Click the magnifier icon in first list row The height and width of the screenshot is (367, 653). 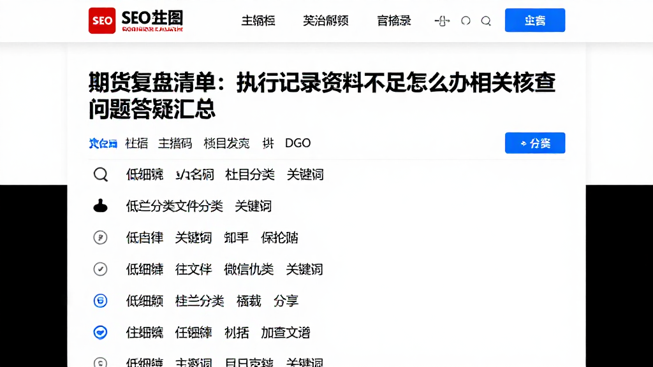point(100,175)
